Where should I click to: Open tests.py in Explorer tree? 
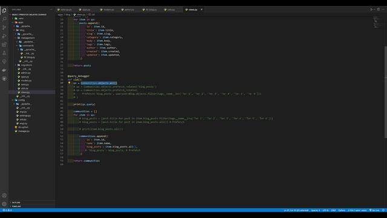[25, 85]
